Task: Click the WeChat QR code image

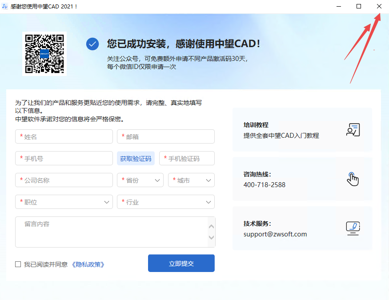Action: coord(44,54)
